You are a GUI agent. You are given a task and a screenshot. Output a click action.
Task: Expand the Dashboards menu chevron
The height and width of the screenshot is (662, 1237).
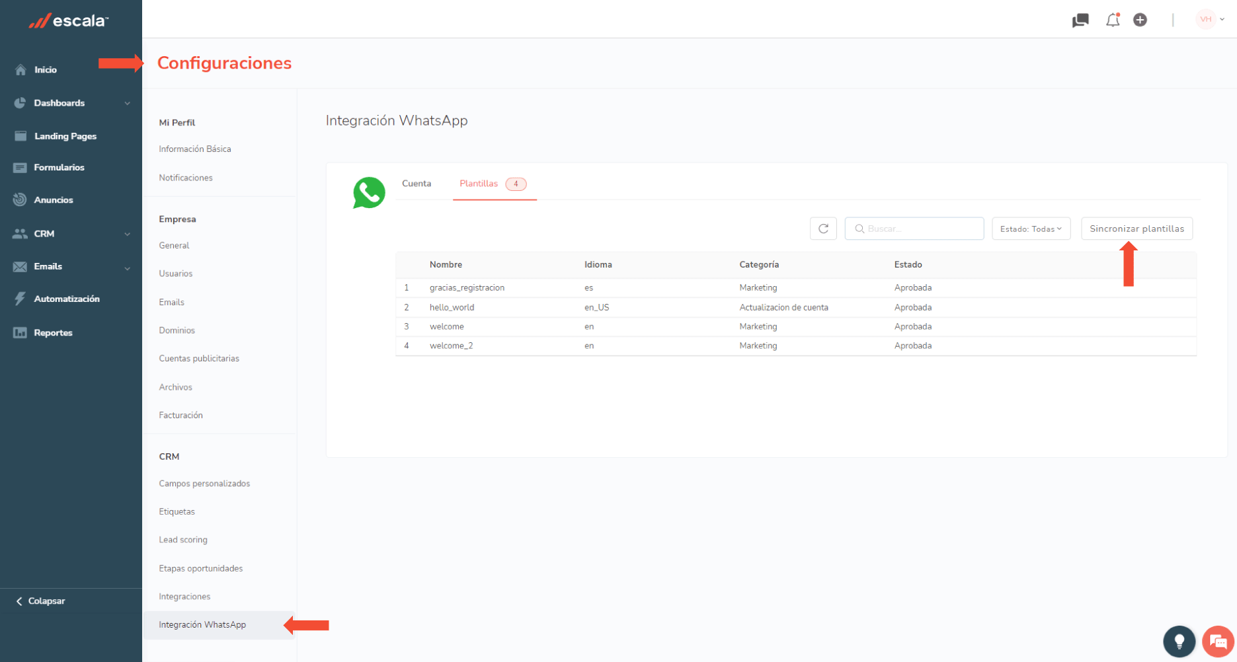(127, 103)
